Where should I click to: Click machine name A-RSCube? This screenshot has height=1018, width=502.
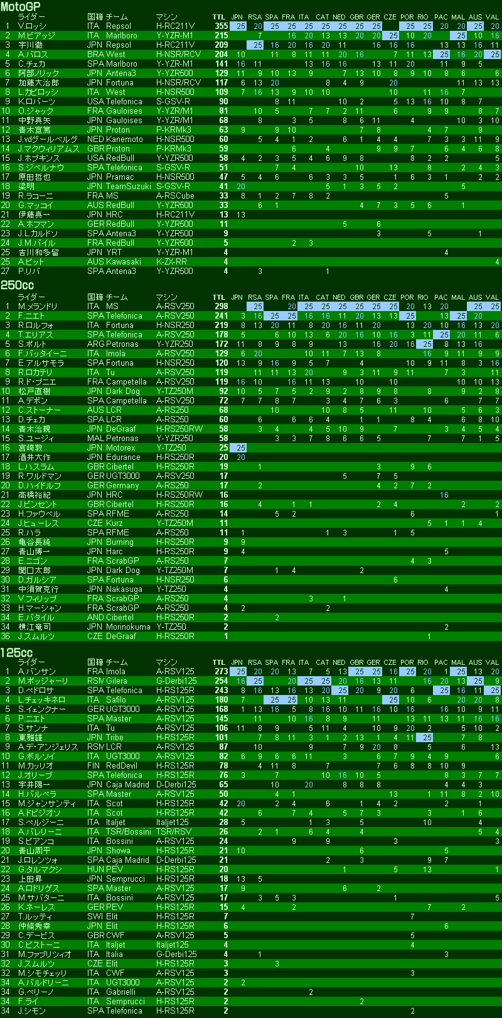click(x=175, y=196)
